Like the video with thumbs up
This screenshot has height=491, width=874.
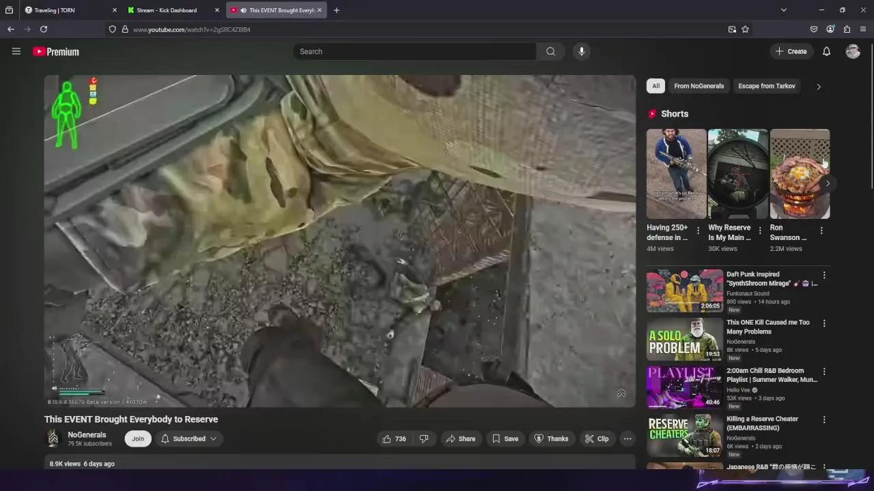[x=394, y=438]
